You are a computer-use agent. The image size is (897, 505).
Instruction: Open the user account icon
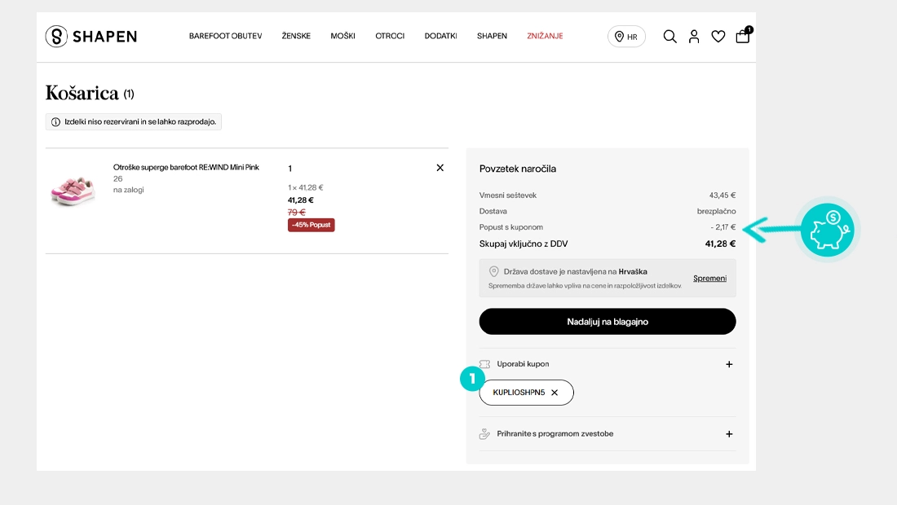[x=694, y=37]
